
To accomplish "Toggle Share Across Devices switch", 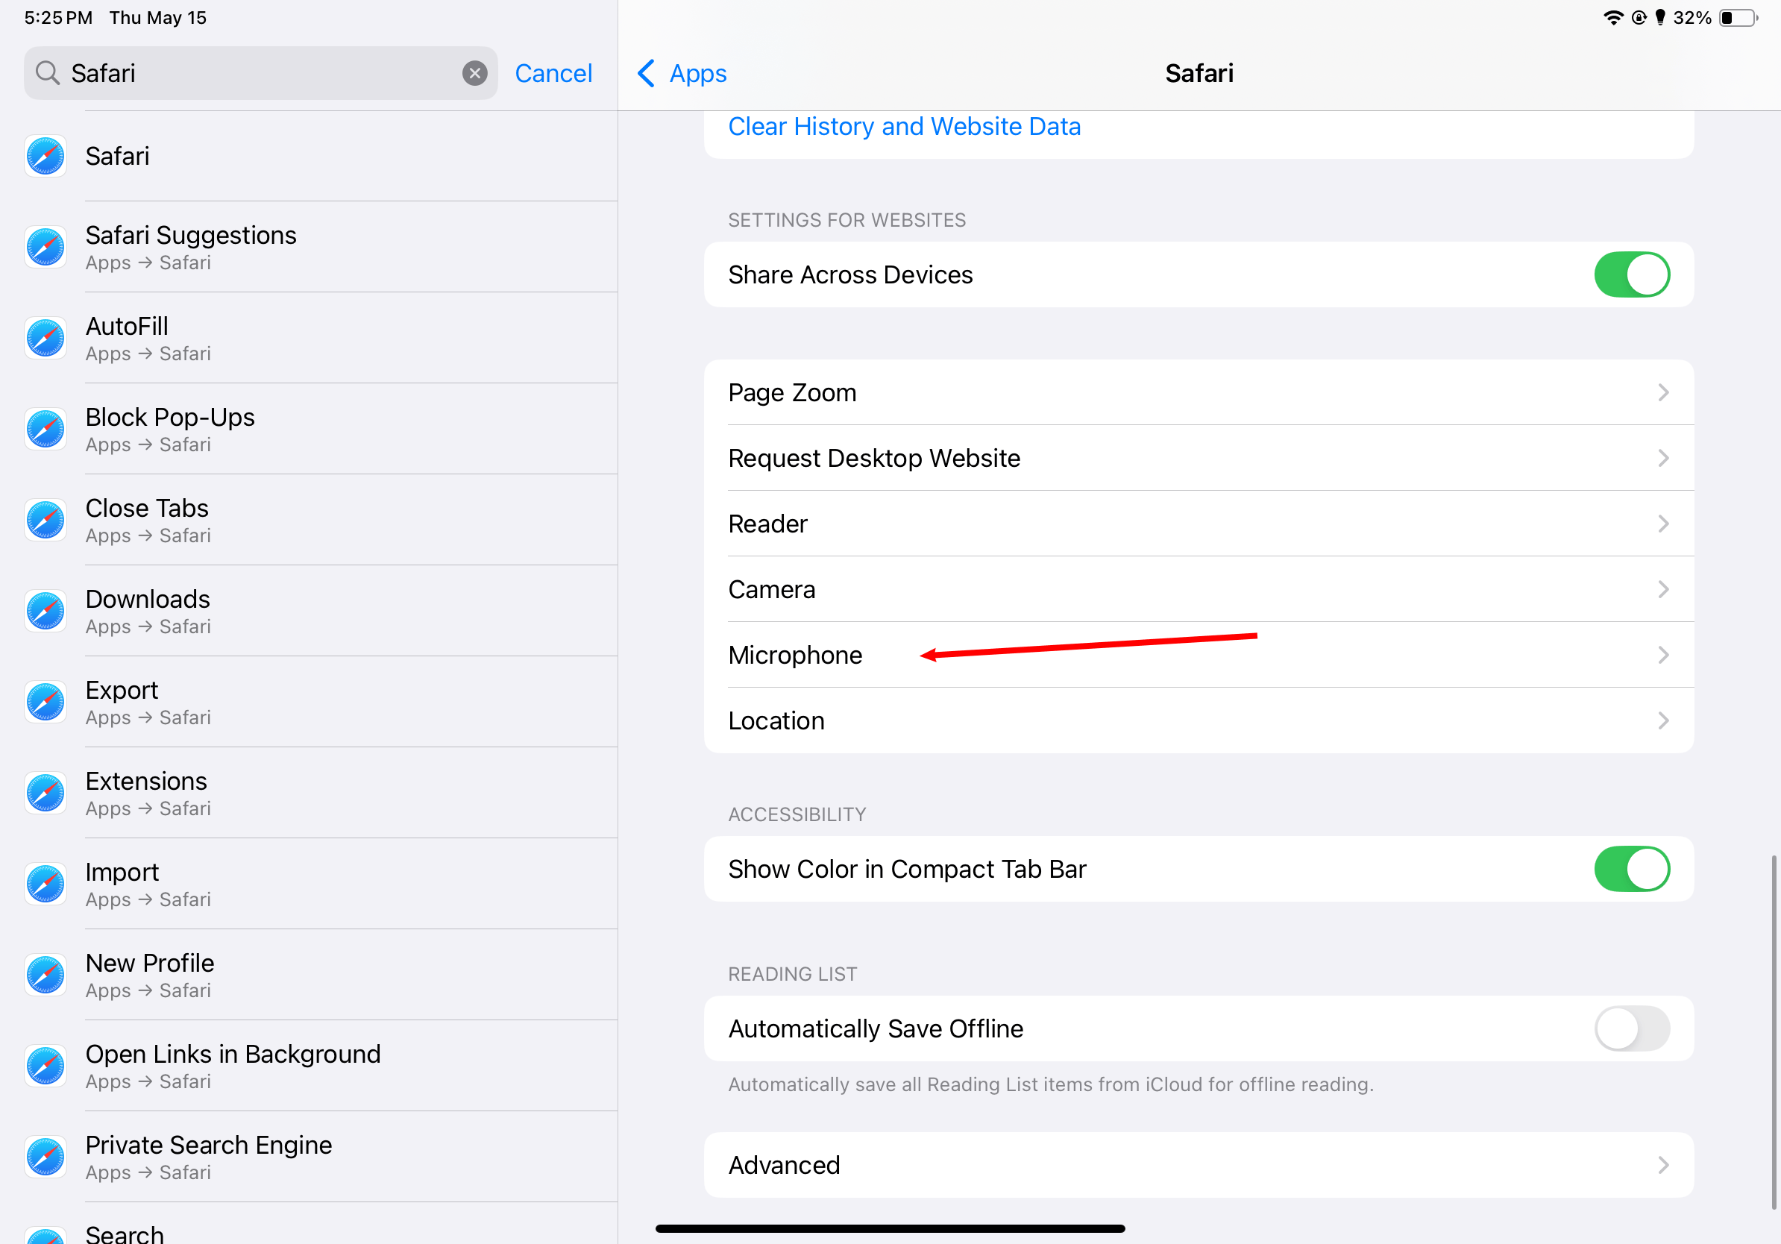I will click(1632, 274).
